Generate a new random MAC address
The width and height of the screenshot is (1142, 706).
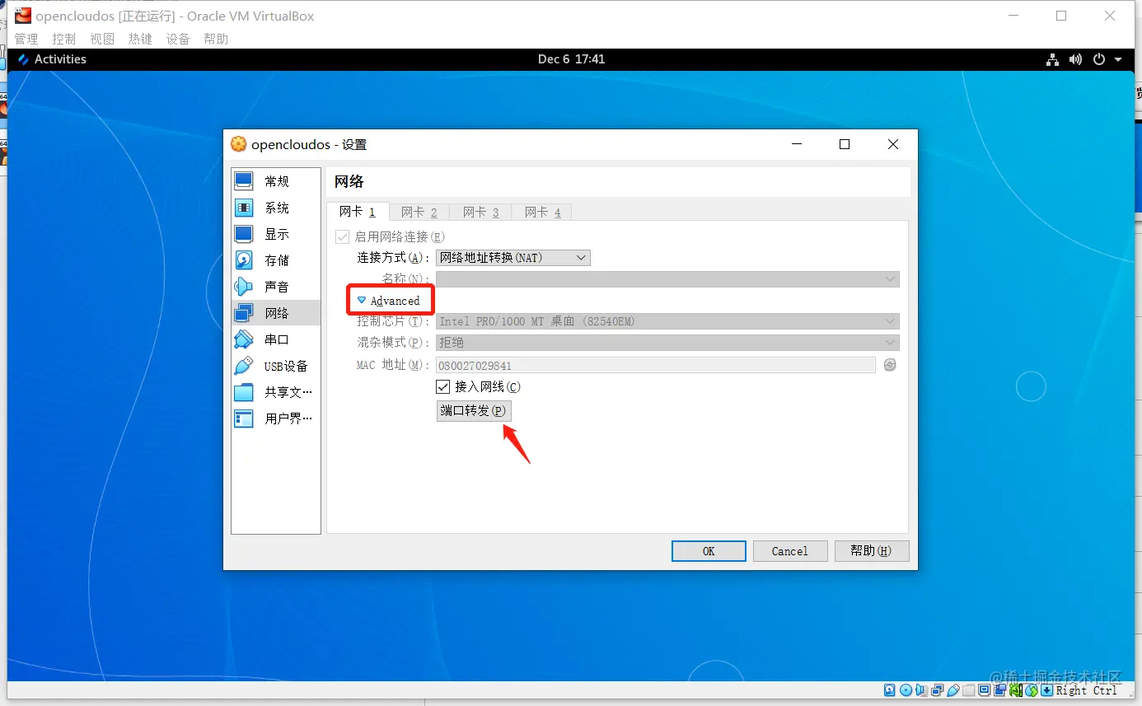tap(890, 365)
